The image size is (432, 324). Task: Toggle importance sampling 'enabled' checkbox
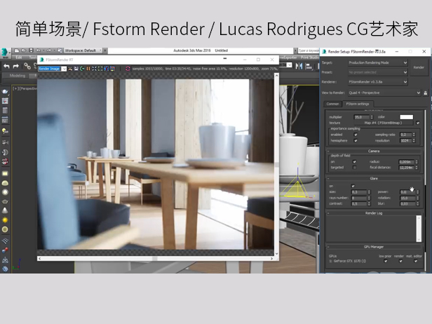[x=354, y=134]
